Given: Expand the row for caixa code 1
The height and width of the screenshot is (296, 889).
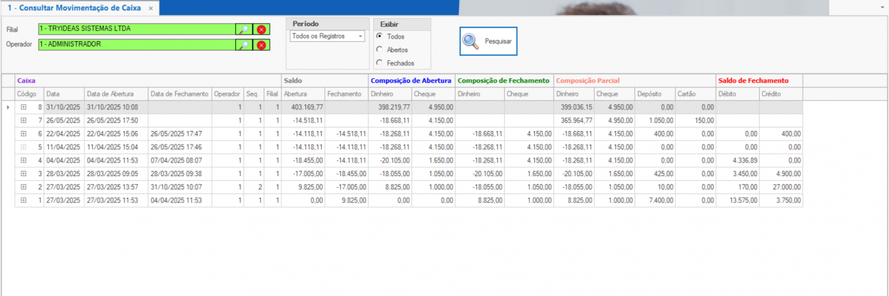Looking at the screenshot, I should [23, 200].
